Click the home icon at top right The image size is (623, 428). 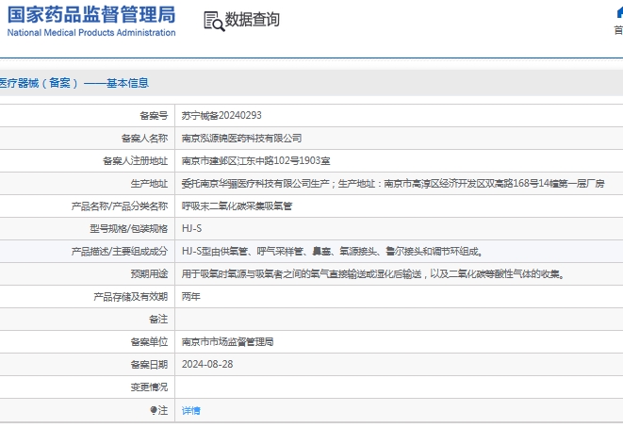(619, 12)
